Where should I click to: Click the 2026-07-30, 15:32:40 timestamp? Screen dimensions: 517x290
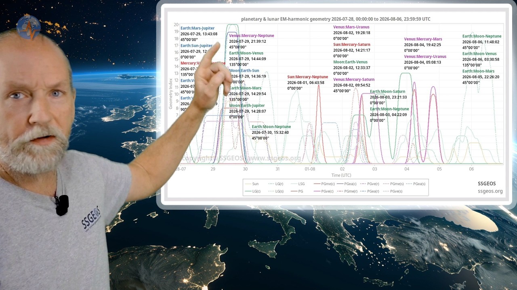(270, 132)
